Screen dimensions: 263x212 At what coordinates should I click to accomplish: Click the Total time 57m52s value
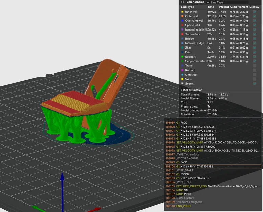click(212, 114)
